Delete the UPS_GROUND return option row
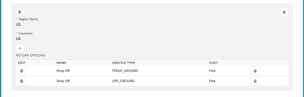 click(x=255, y=81)
